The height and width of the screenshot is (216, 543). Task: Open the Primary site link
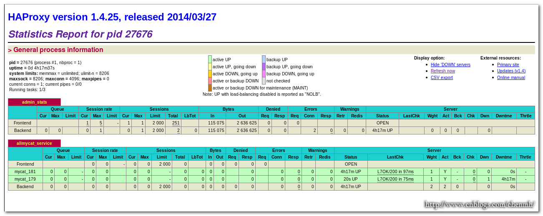tap(508, 65)
